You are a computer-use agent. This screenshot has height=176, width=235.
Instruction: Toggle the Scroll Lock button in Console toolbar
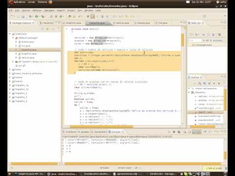click(x=185, y=132)
